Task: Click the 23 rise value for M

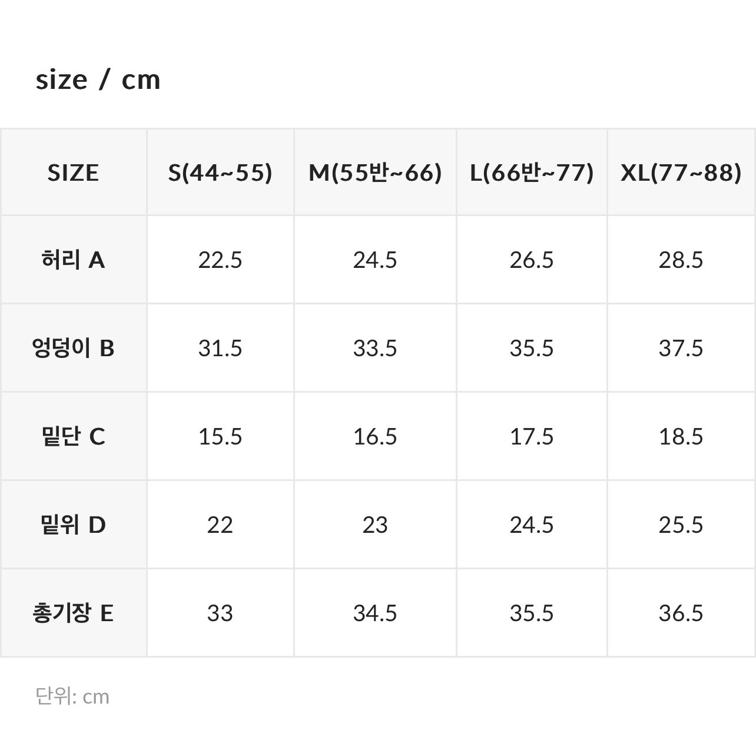Action: click(x=375, y=525)
